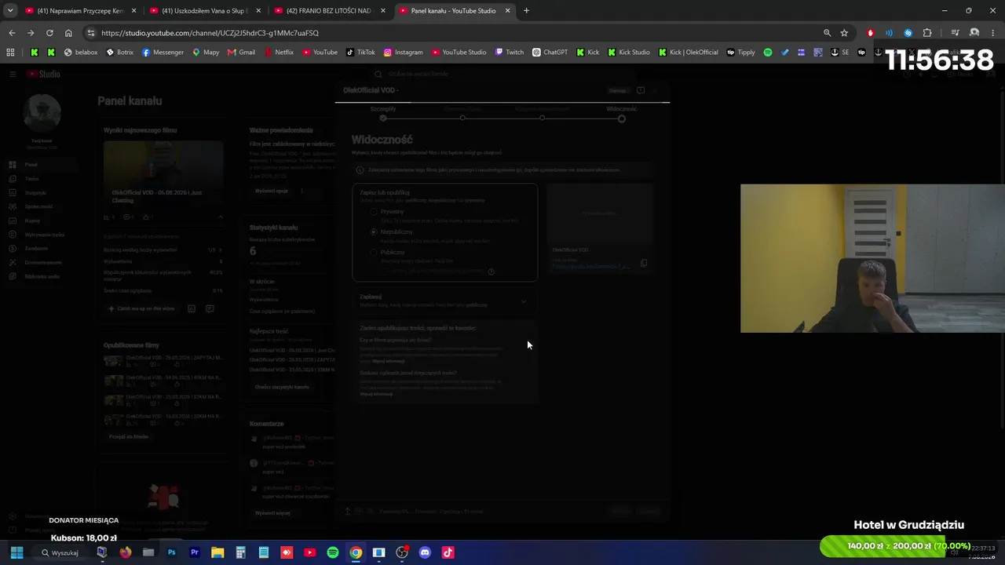Open the tab search dropdown arrow
The width and height of the screenshot is (1005, 565).
coord(10,11)
